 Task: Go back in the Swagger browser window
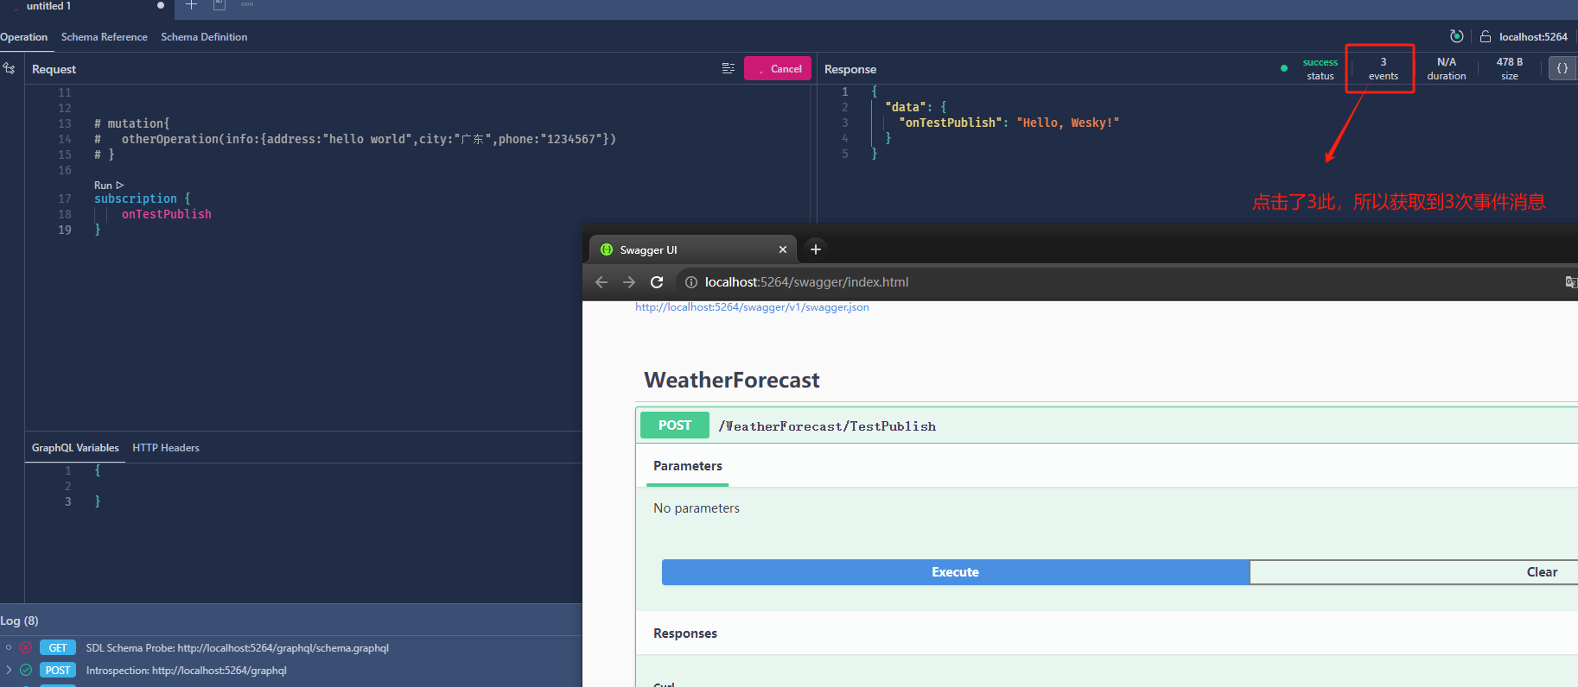(x=601, y=282)
